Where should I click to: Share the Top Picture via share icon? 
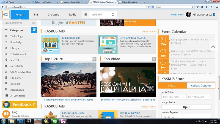coord(94,59)
